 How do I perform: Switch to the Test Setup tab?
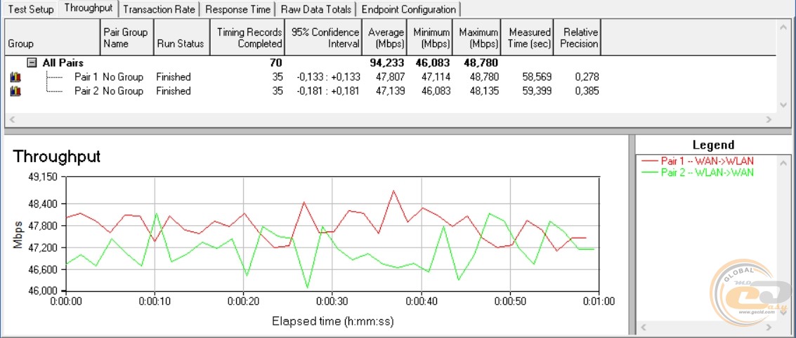coord(30,9)
